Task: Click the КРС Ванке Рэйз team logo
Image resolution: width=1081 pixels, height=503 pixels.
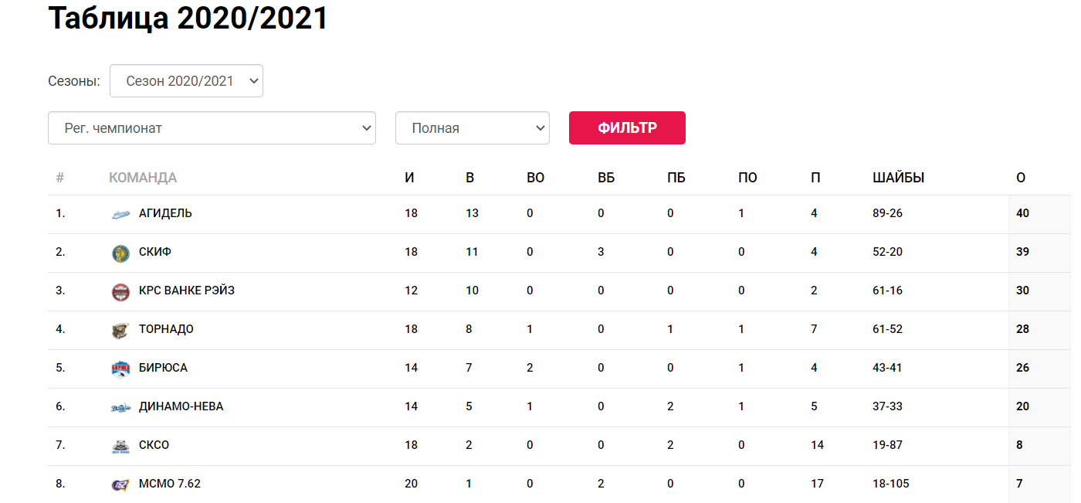Action: [120, 291]
